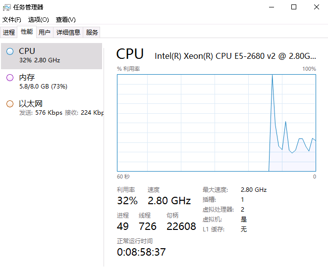Viewport: 328px width, 267px height.
Task: Click the 32% utilization value
Action: click(127, 200)
